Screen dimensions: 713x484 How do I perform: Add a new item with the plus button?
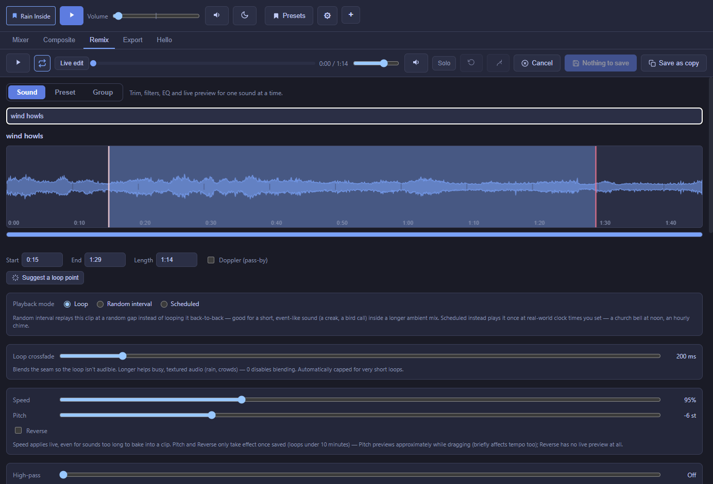click(x=351, y=15)
